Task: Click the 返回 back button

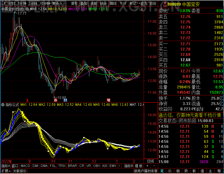Action: click(x=153, y=3)
